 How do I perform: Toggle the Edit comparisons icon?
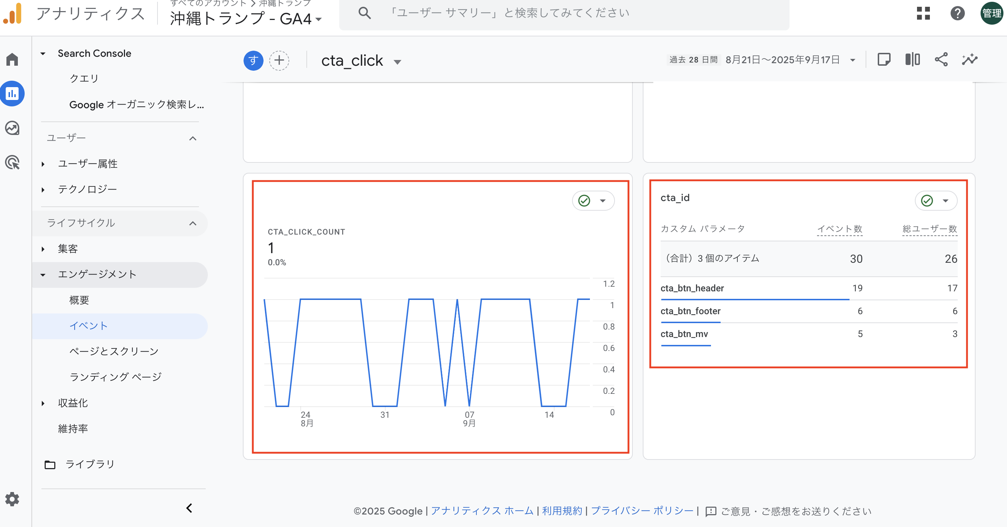912,60
